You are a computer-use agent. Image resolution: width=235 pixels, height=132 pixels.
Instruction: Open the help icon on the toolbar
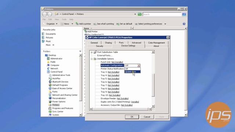coord(184,24)
